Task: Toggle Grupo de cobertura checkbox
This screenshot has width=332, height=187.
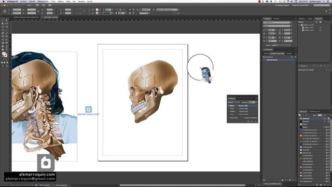Action: pyautogui.click(x=243, y=118)
